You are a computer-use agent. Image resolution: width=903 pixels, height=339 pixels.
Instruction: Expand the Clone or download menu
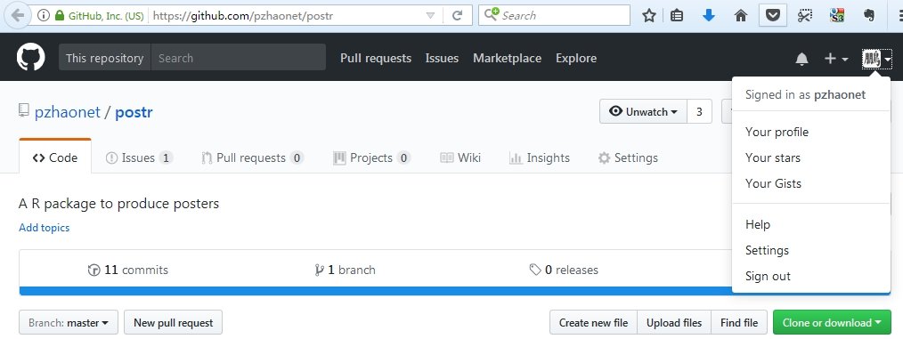click(832, 323)
